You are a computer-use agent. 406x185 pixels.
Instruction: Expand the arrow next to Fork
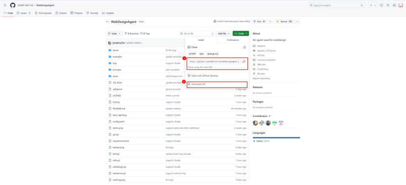click(x=270, y=21)
